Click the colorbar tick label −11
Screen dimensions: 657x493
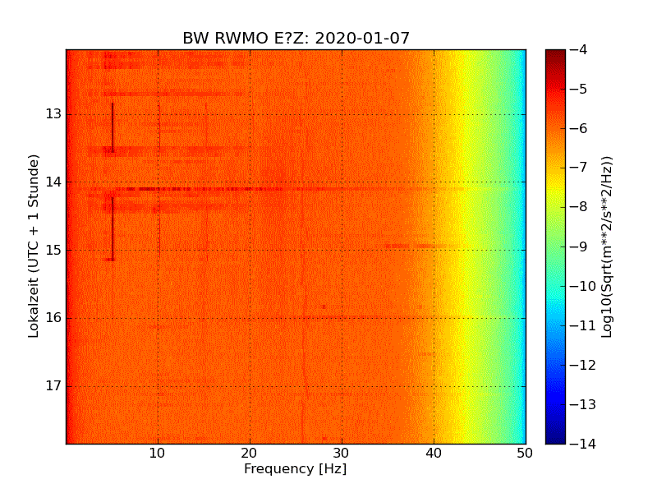click(x=583, y=325)
